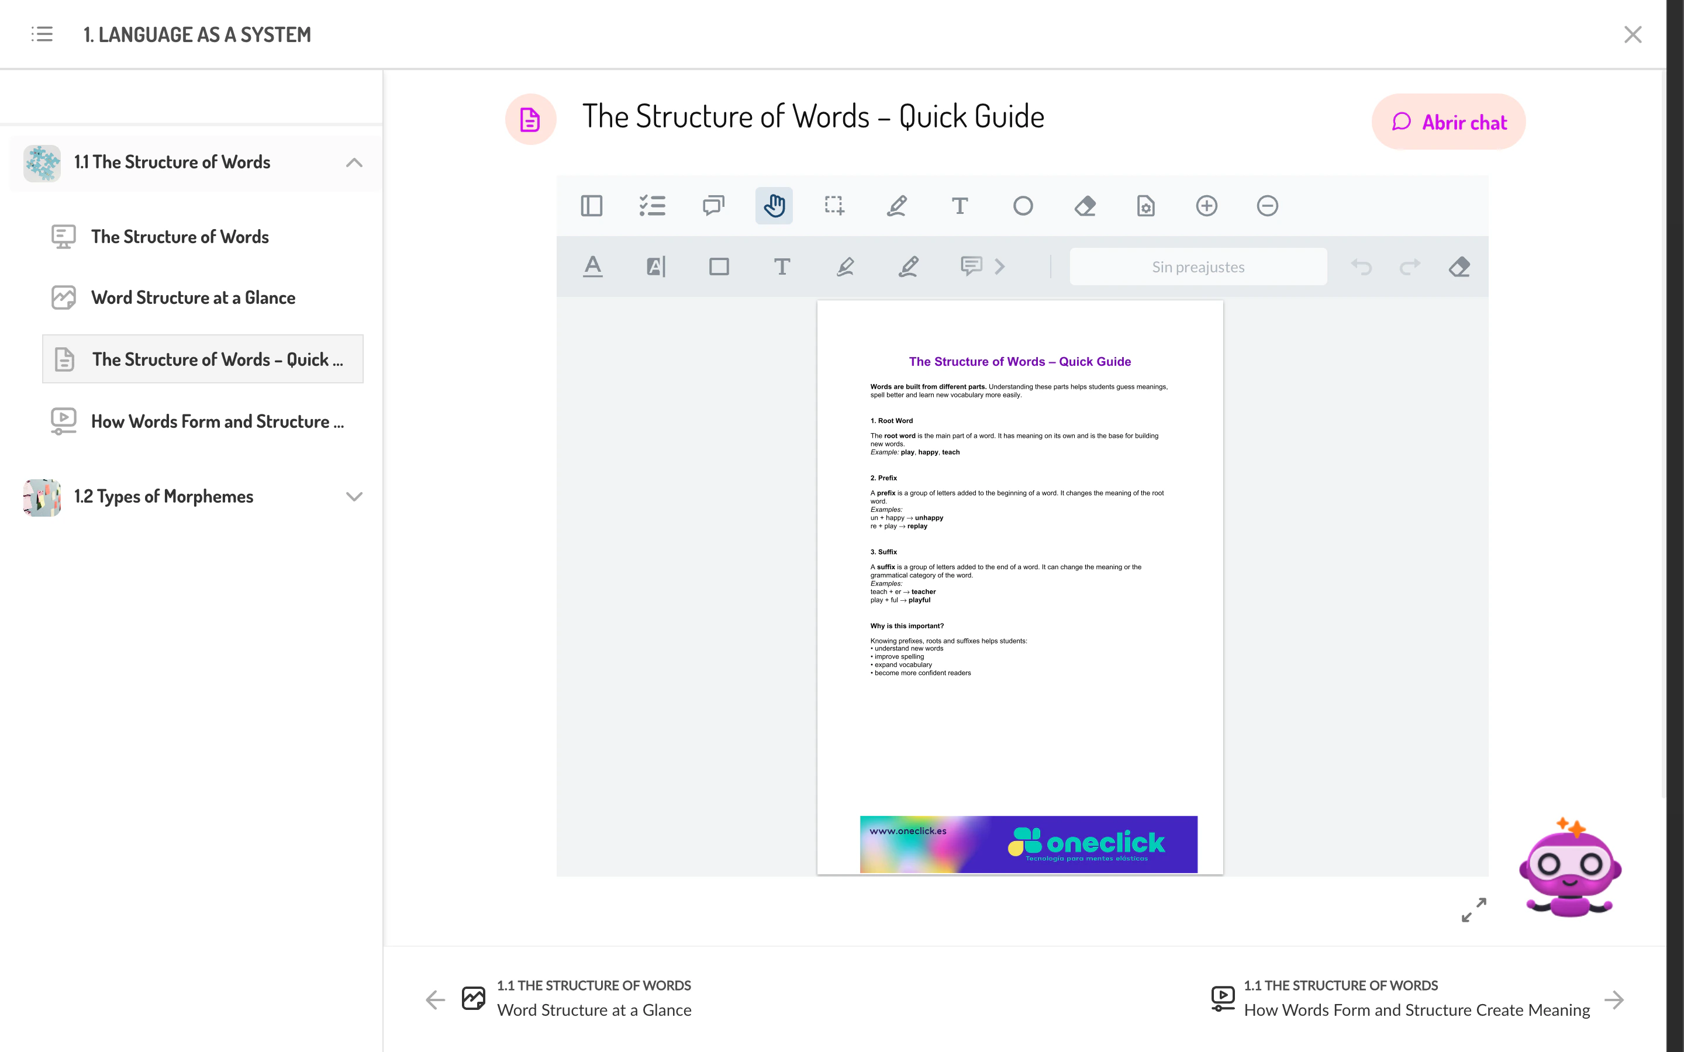
Task: Zoom in on the document
Action: click(1207, 206)
